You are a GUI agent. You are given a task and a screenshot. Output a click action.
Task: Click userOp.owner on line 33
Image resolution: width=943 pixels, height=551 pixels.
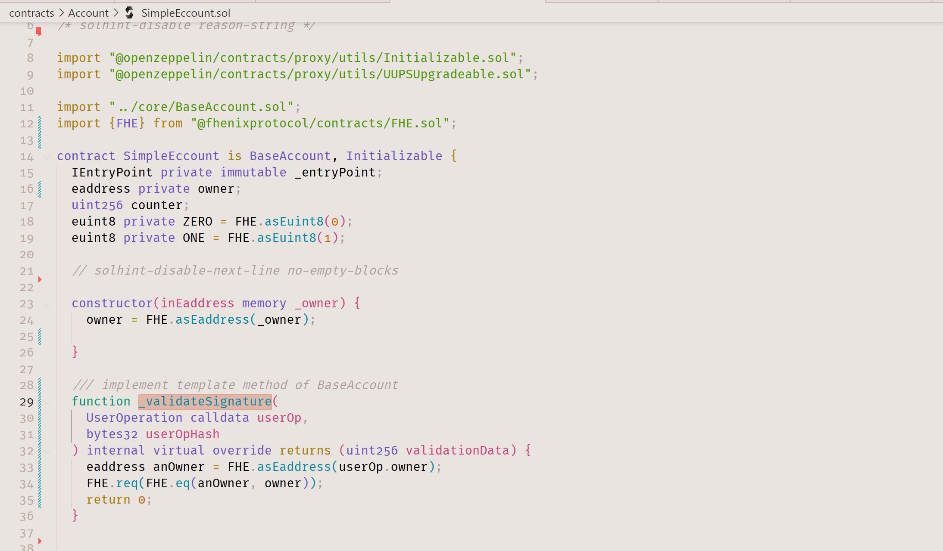tap(383, 467)
